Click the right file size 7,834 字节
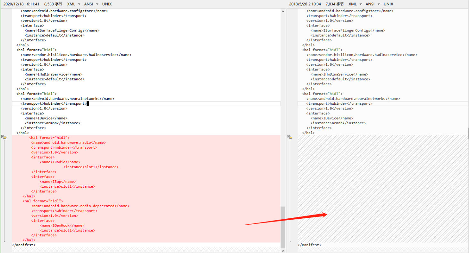The height and width of the screenshot is (253, 469). coord(335,4)
